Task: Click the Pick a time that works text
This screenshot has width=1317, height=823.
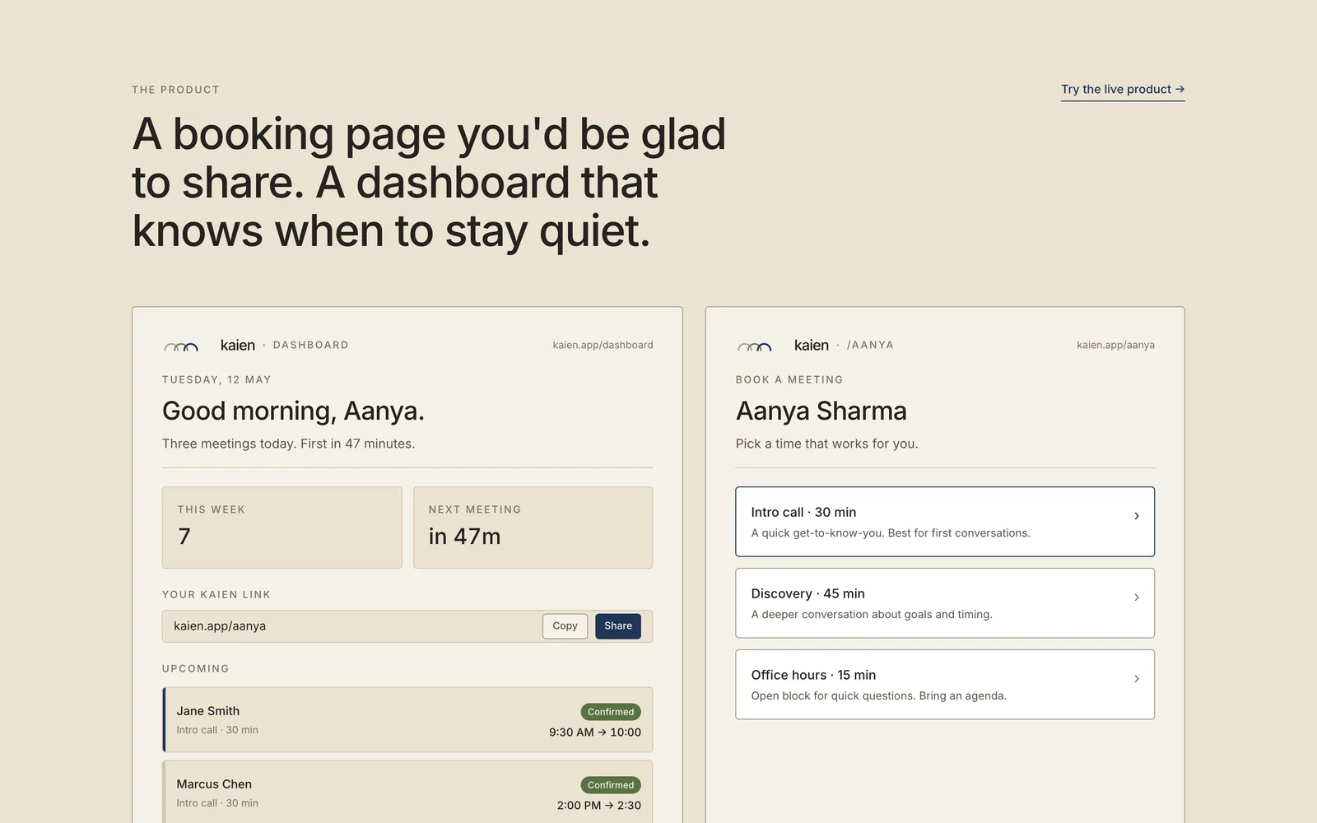Action: [827, 444]
